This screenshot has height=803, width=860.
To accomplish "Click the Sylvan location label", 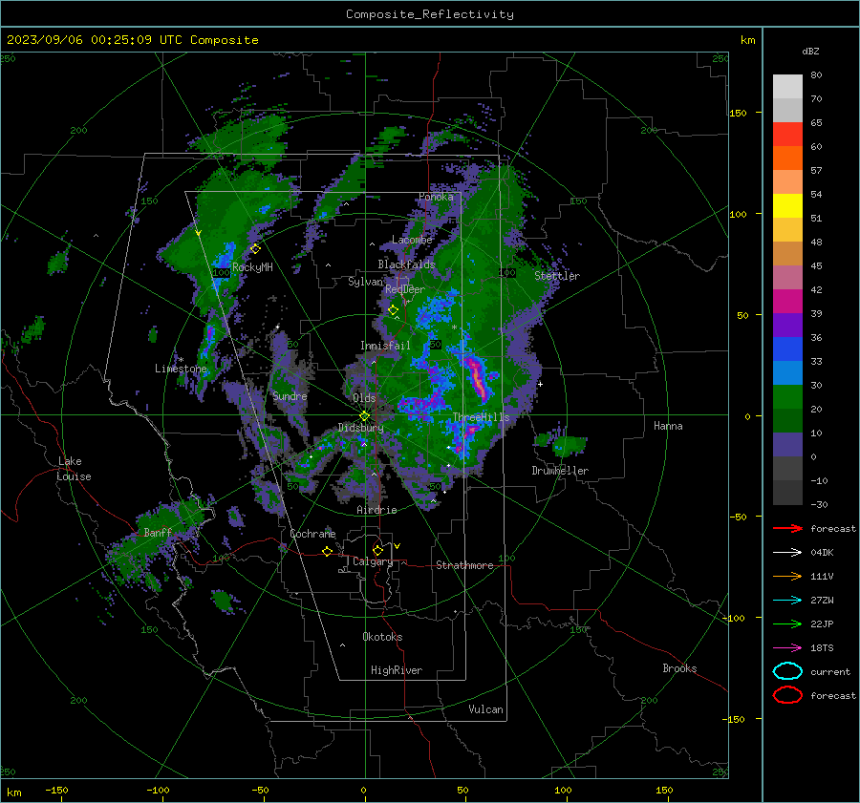I will point(365,282).
